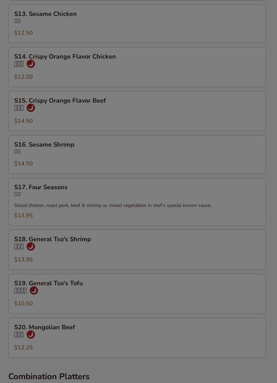Click spicy chili icon on Mongolian Beef

pyautogui.click(x=31, y=334)
